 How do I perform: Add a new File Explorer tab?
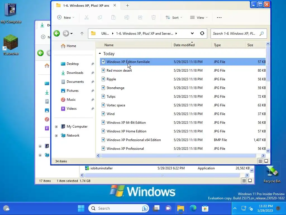(x=127, y=6)
